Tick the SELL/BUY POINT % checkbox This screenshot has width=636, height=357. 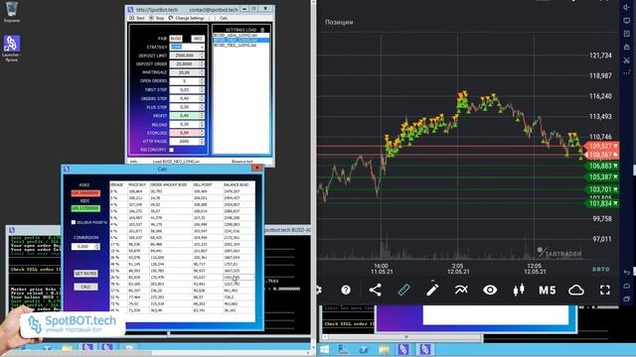tap(74, 222)
